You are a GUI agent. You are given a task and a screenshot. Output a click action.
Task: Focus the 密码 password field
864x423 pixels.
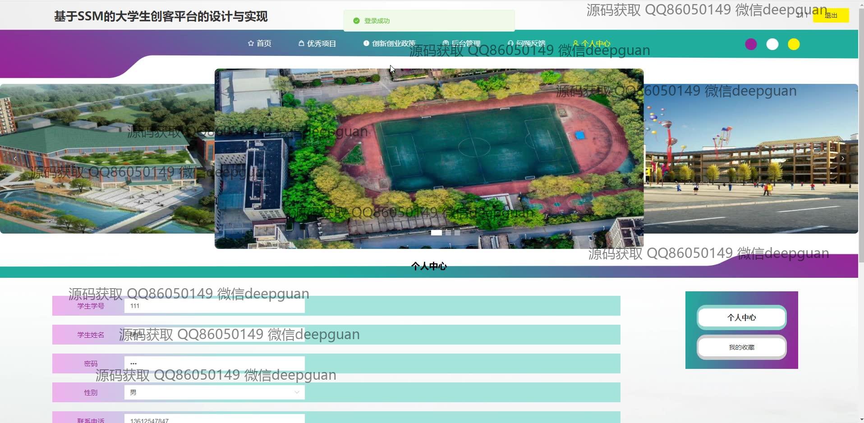pos(215,363)
